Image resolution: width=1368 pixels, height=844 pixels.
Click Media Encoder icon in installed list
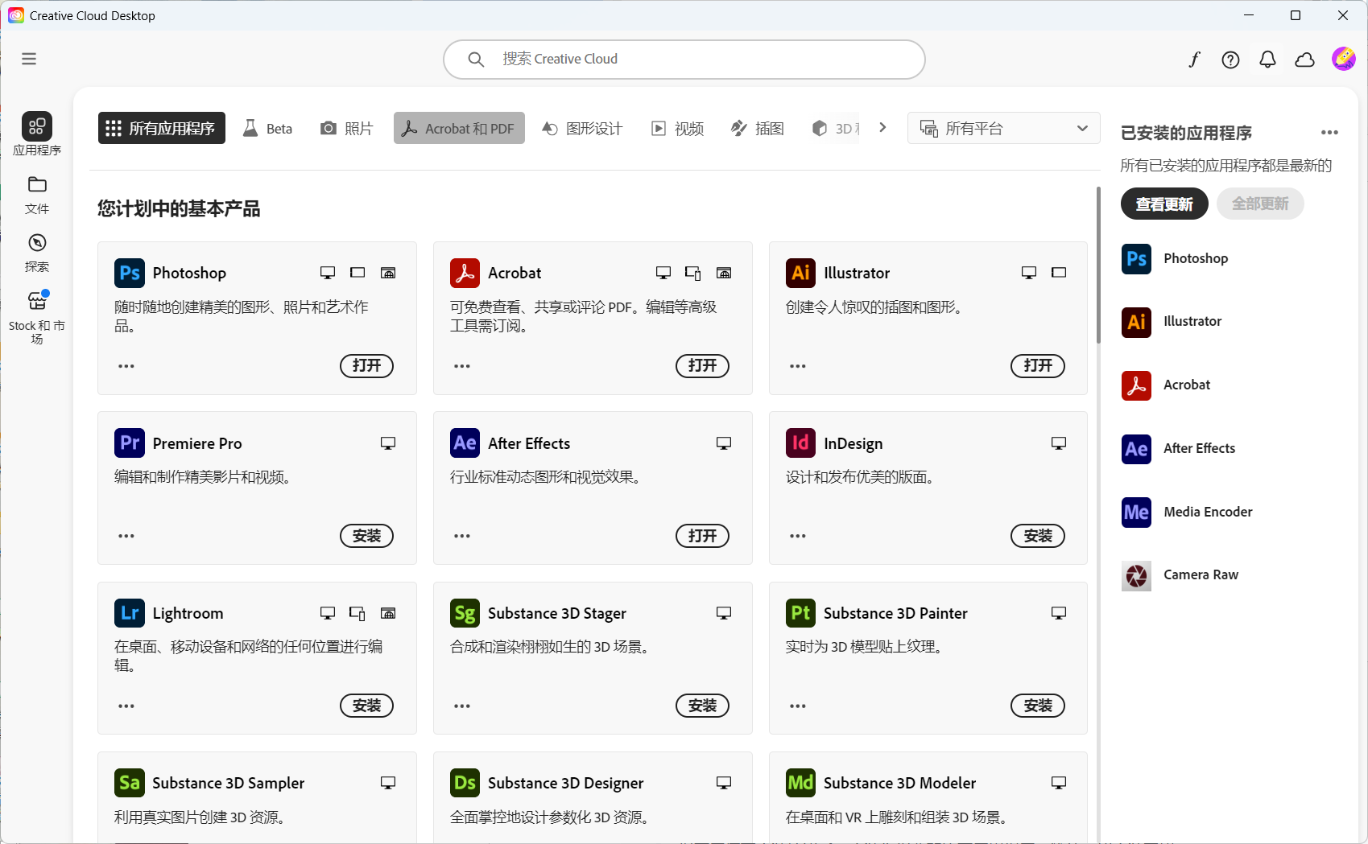pos(1137,512)
